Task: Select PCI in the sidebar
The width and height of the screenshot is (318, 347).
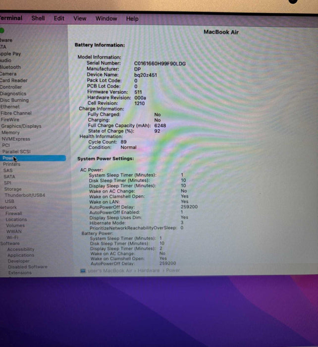Action: (6, 145)
